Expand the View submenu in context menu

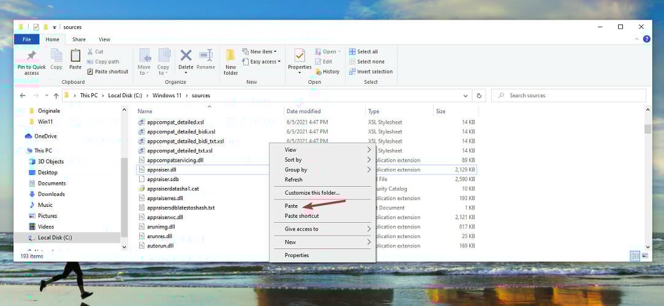click(323, 150)
